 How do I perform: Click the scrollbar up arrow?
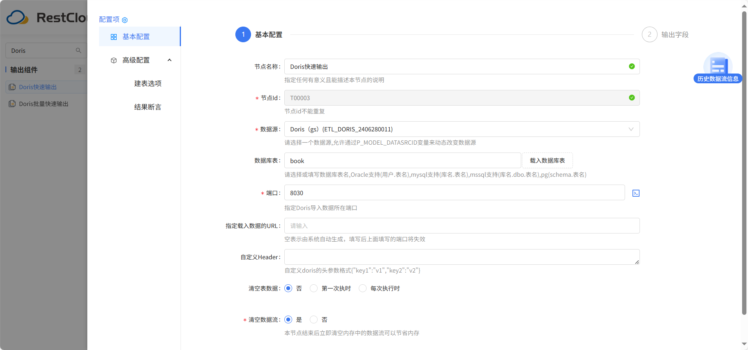coord(744,6)
